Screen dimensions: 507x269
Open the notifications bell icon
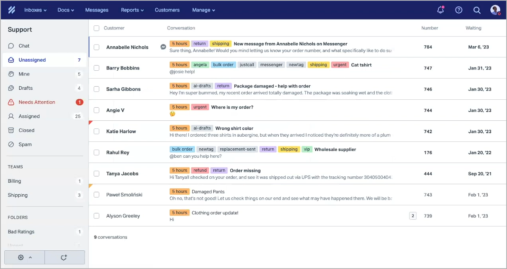tap(440, 10)
